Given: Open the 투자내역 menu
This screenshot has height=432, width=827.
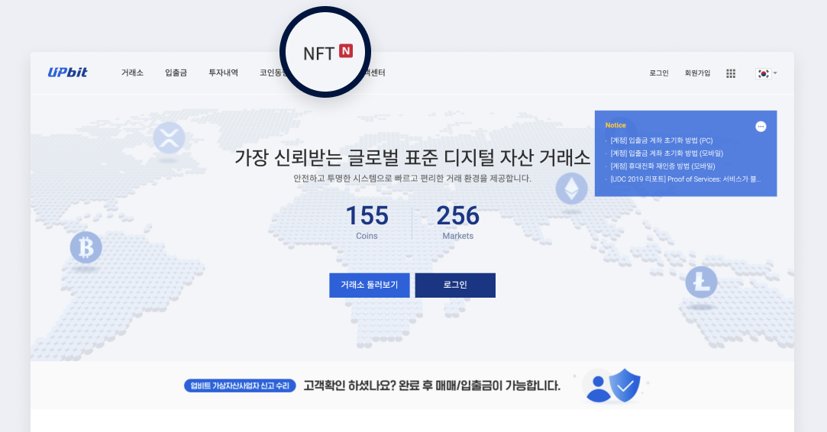Looking at the screenshot, I should point(223,73).
